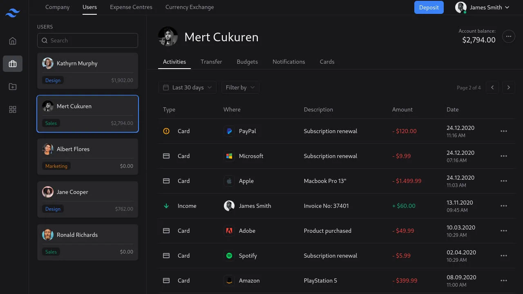The width and height of the screenshot is (523, 294).
Task: Click the card icon on Microsoft row
Action: pyautogui.click(x=166, y=156)
